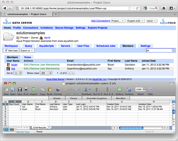Click the Save floppy disk icon
The image size is (178, 141).
click(x=20, y=90)
